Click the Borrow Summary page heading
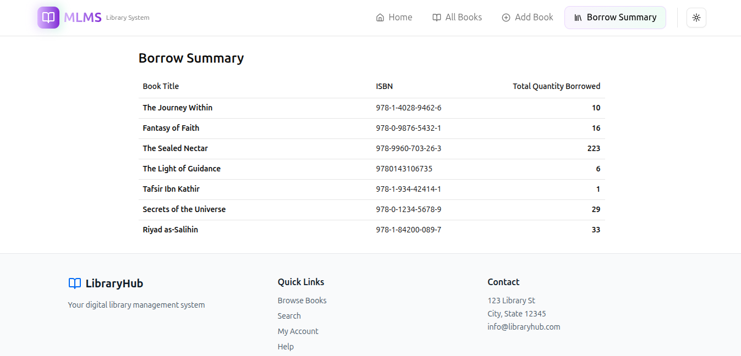Image resolution: width=741 pixels, height=356 pixels. tap(191, 58)
